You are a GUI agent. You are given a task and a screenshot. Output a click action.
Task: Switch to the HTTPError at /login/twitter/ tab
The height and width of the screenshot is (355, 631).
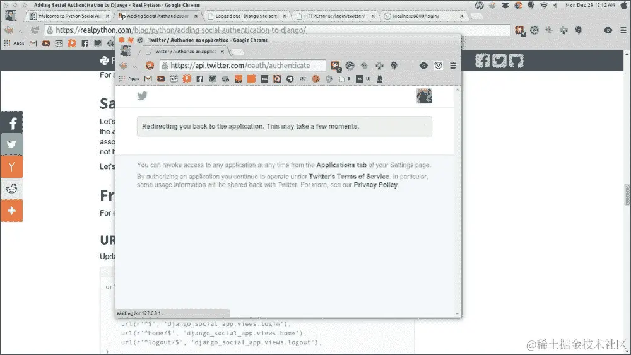(335, 16)
